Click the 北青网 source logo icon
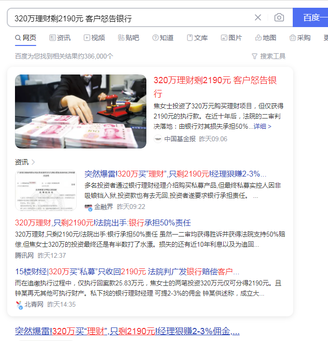 coord(19,305)
